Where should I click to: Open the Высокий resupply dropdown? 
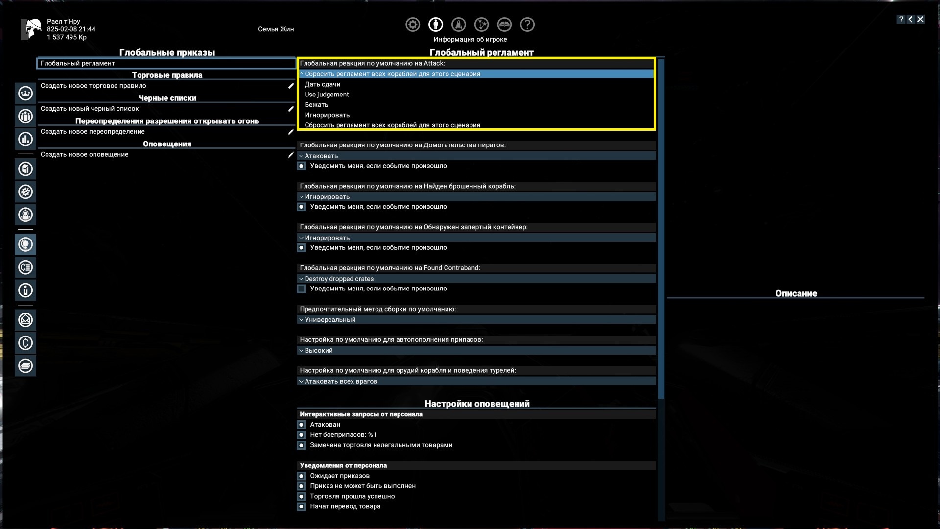476,351
